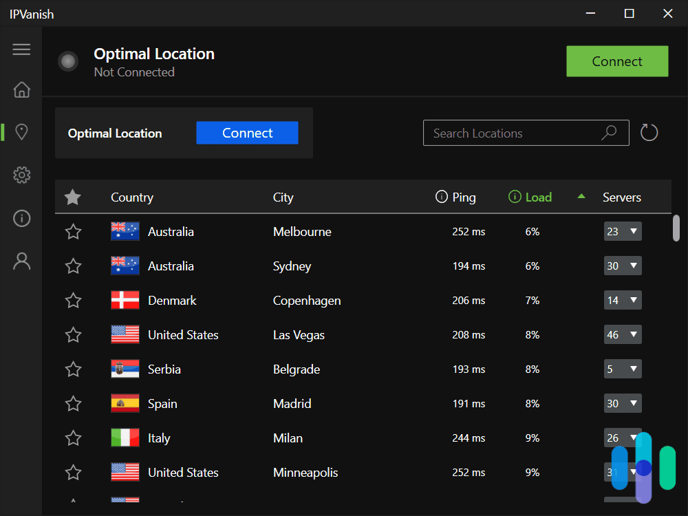Refresh the server locations list
This screenshot has width=688, height=516.
tap(649, 132)
